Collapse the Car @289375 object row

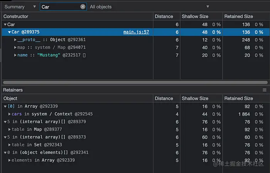10,32
